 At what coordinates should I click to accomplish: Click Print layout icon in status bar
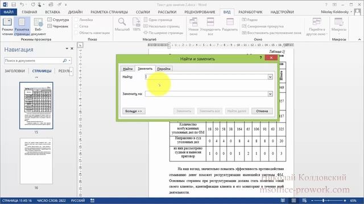click(293, 201)
